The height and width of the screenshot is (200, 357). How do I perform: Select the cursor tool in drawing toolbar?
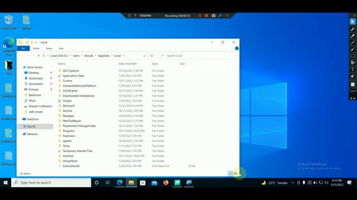click(x=353, y=22)
